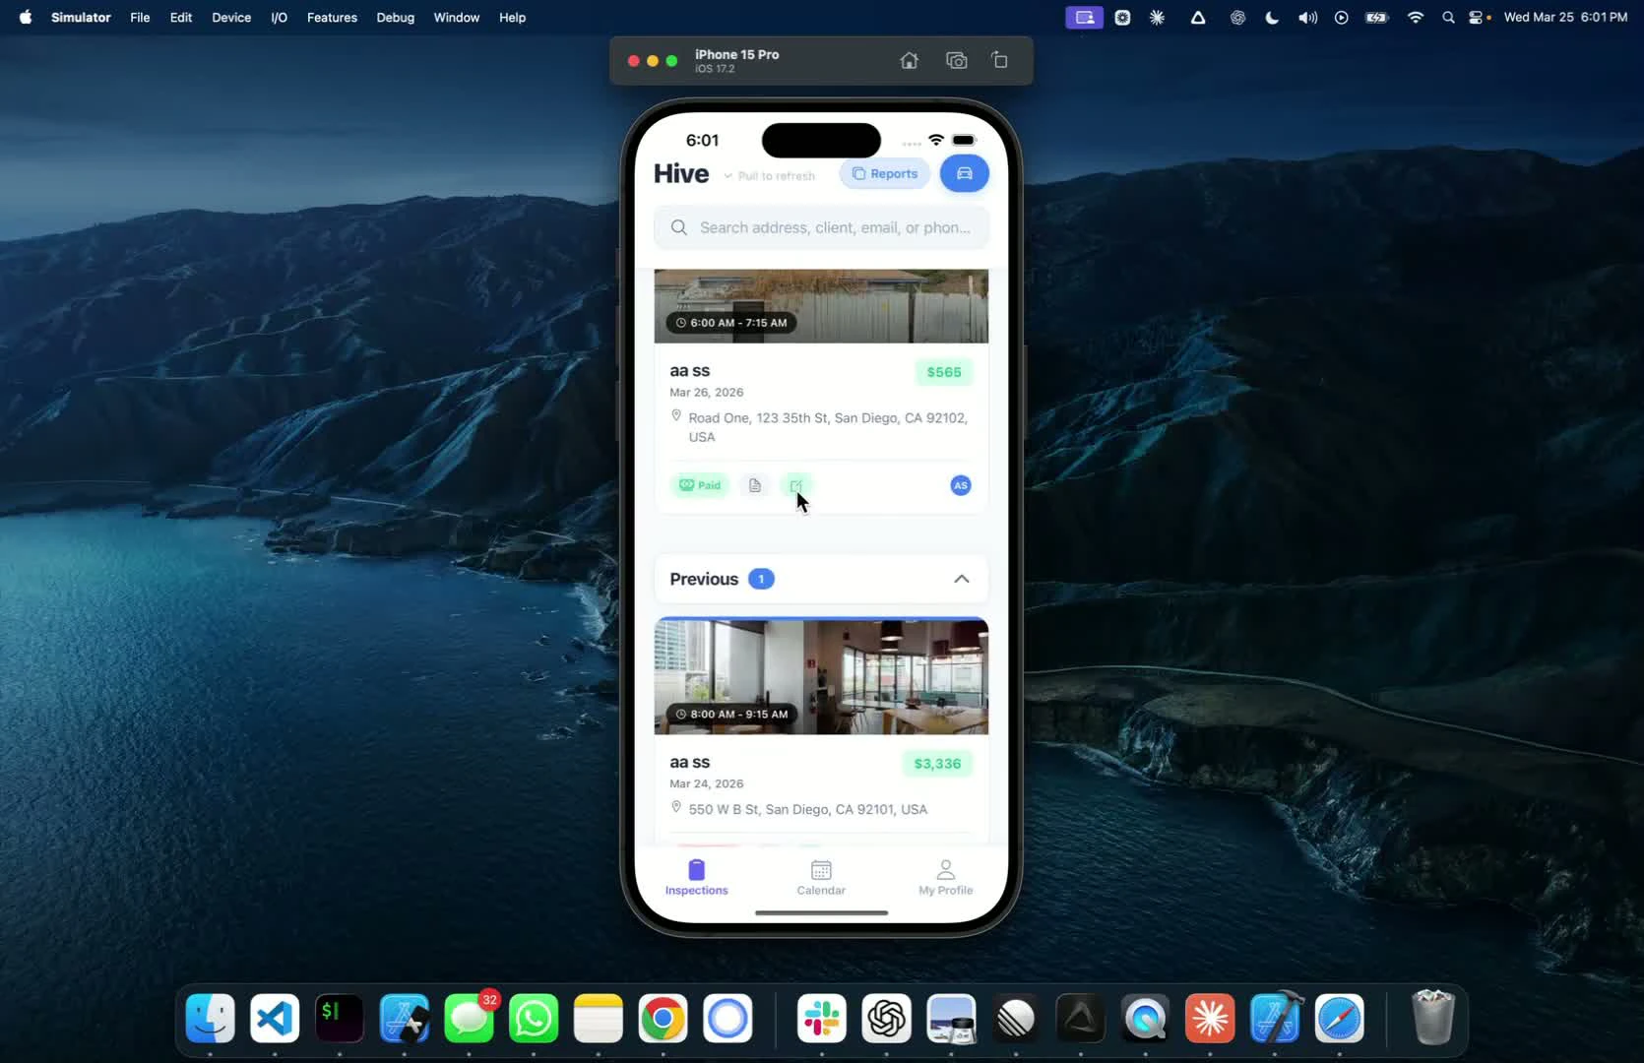Open Claude app from the Dock
The height and width of the screenshot is (1063, 1644).
[x=1210, y=1018]
